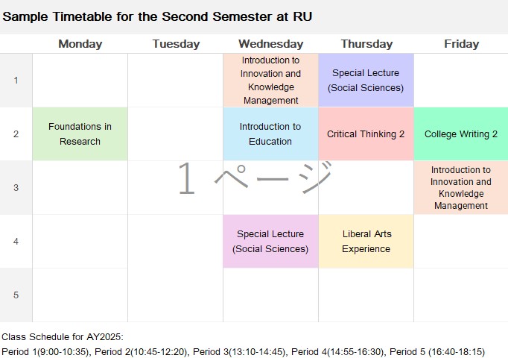Screen dimensions: 508x358
Task: Select the Friday column header
Action: [x=461, y=44]
